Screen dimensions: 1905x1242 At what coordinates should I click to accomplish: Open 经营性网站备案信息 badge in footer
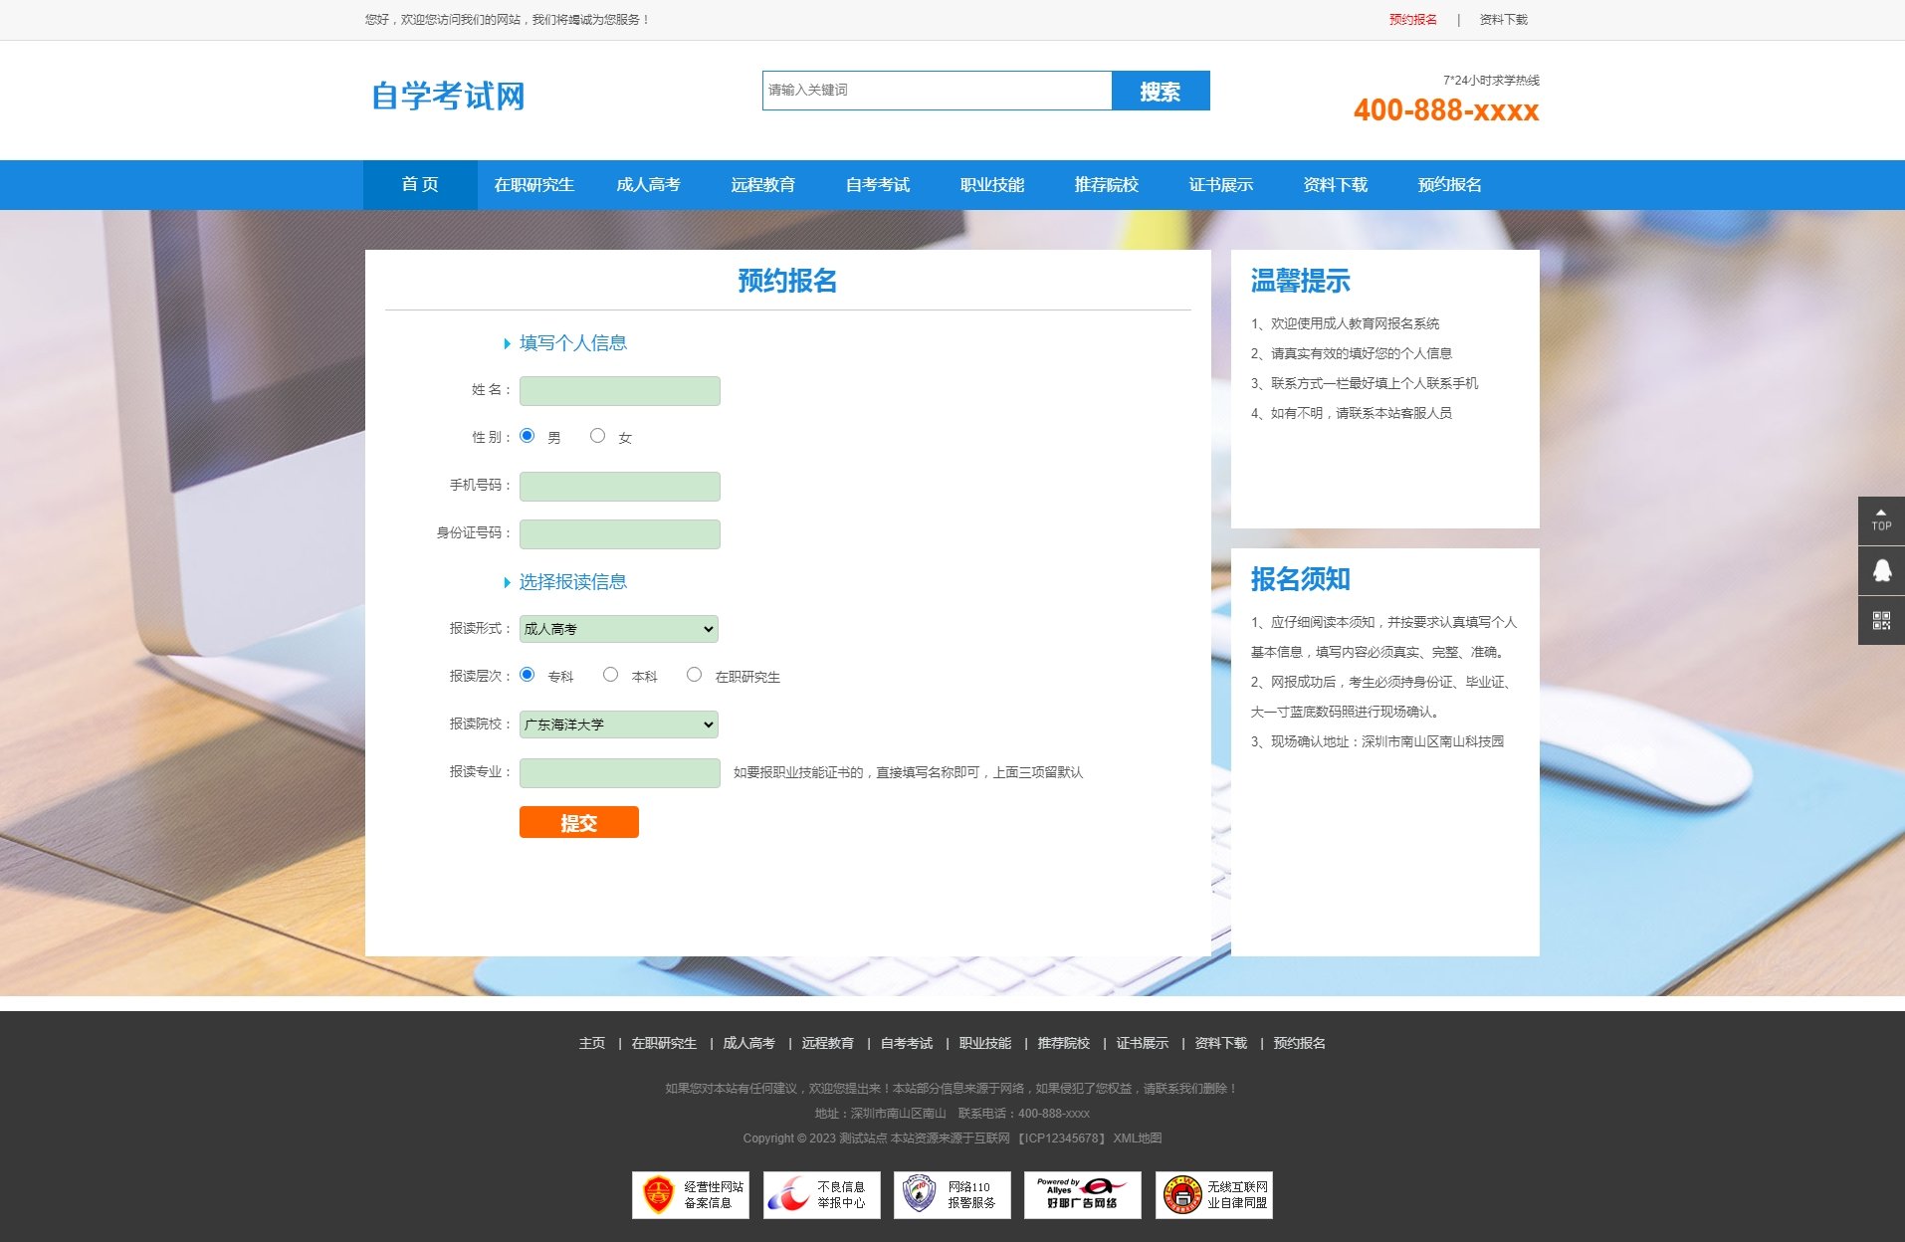point(691,1194)
